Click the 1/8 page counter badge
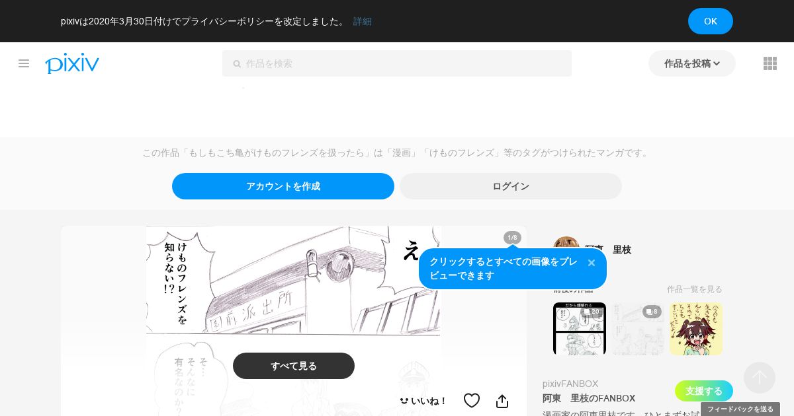The height and width of the screenshot is (416, 794). tap(513, 238)
